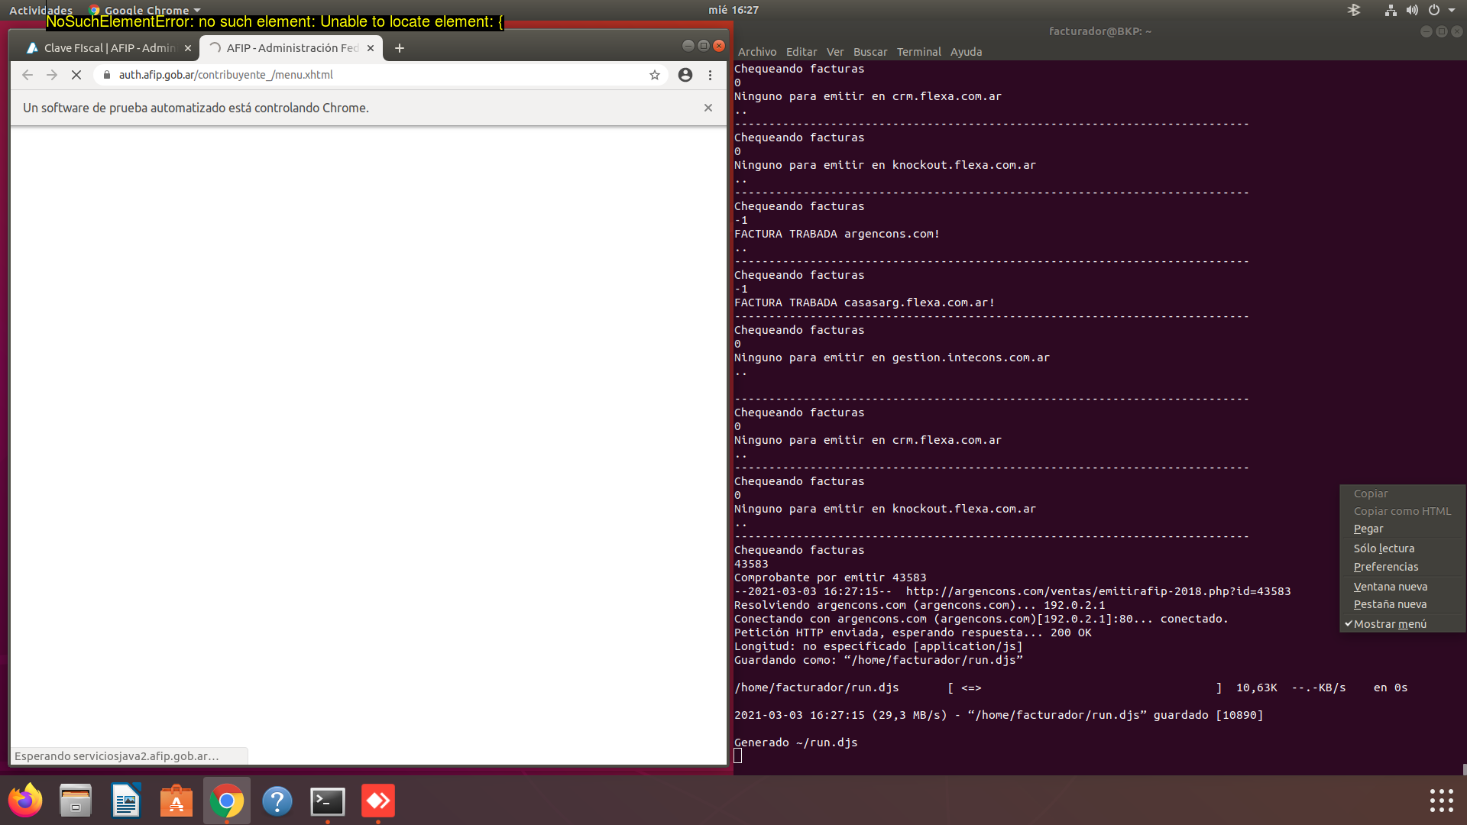This screenshot has height=825, width=1467.
Task: Open Actividades overview
Action: (x=40, y=10)
